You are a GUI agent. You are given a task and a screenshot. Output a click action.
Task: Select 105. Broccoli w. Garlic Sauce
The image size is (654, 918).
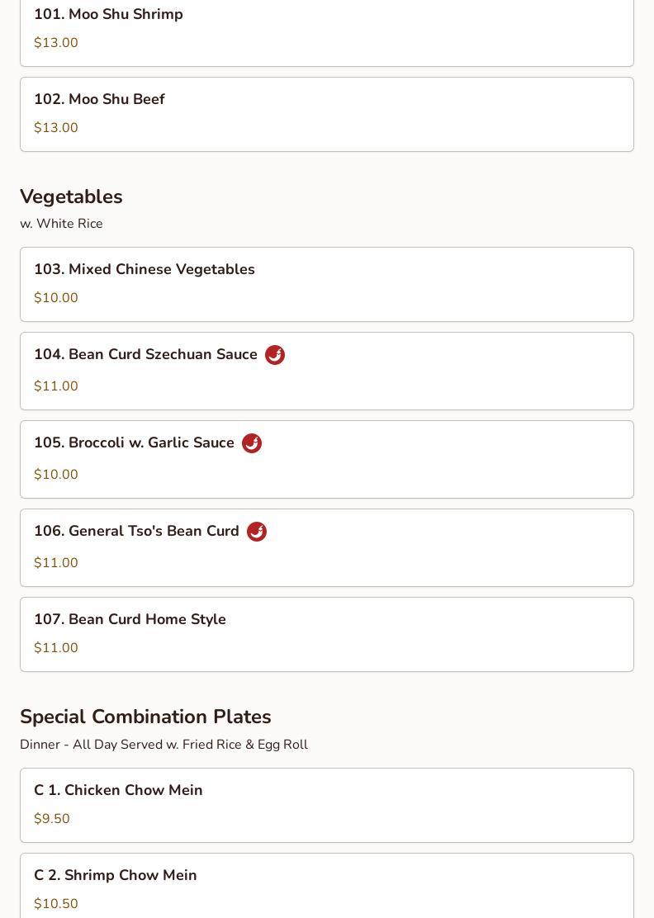click(x=327, y=460)
